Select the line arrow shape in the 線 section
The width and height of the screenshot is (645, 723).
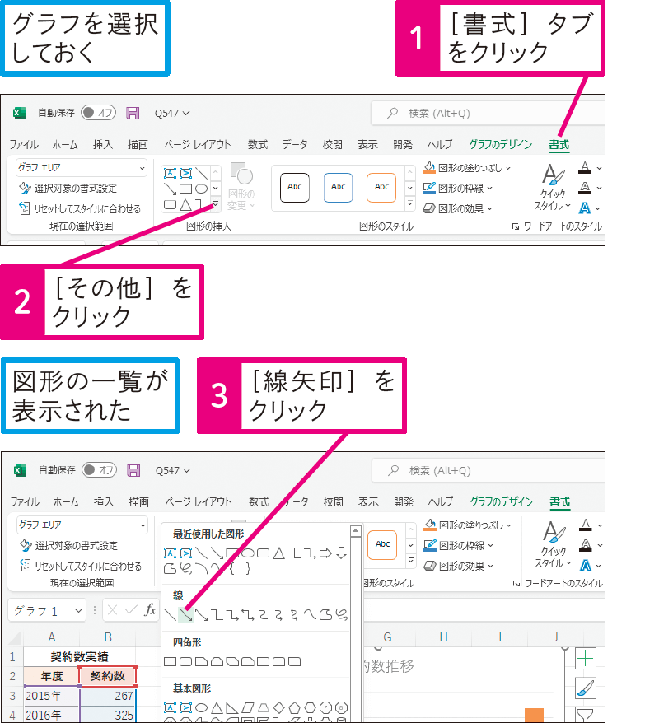point(185,613)
